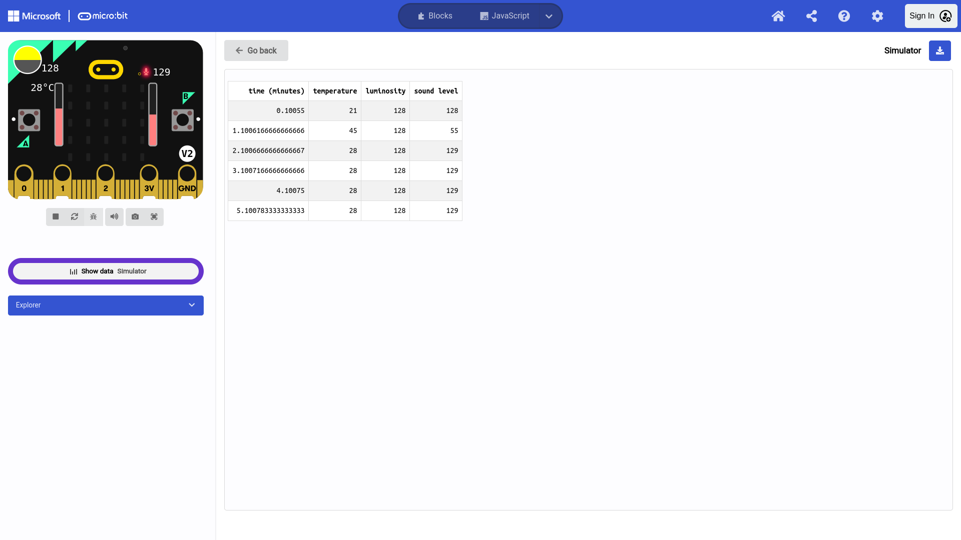Open the Help menu
The width and height of the screenshot is (961, 540).
[x=844, y=16]
